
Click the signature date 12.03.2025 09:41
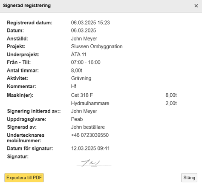(90, 148)
